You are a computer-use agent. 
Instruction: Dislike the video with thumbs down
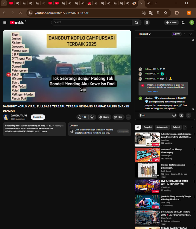[92, 117]
